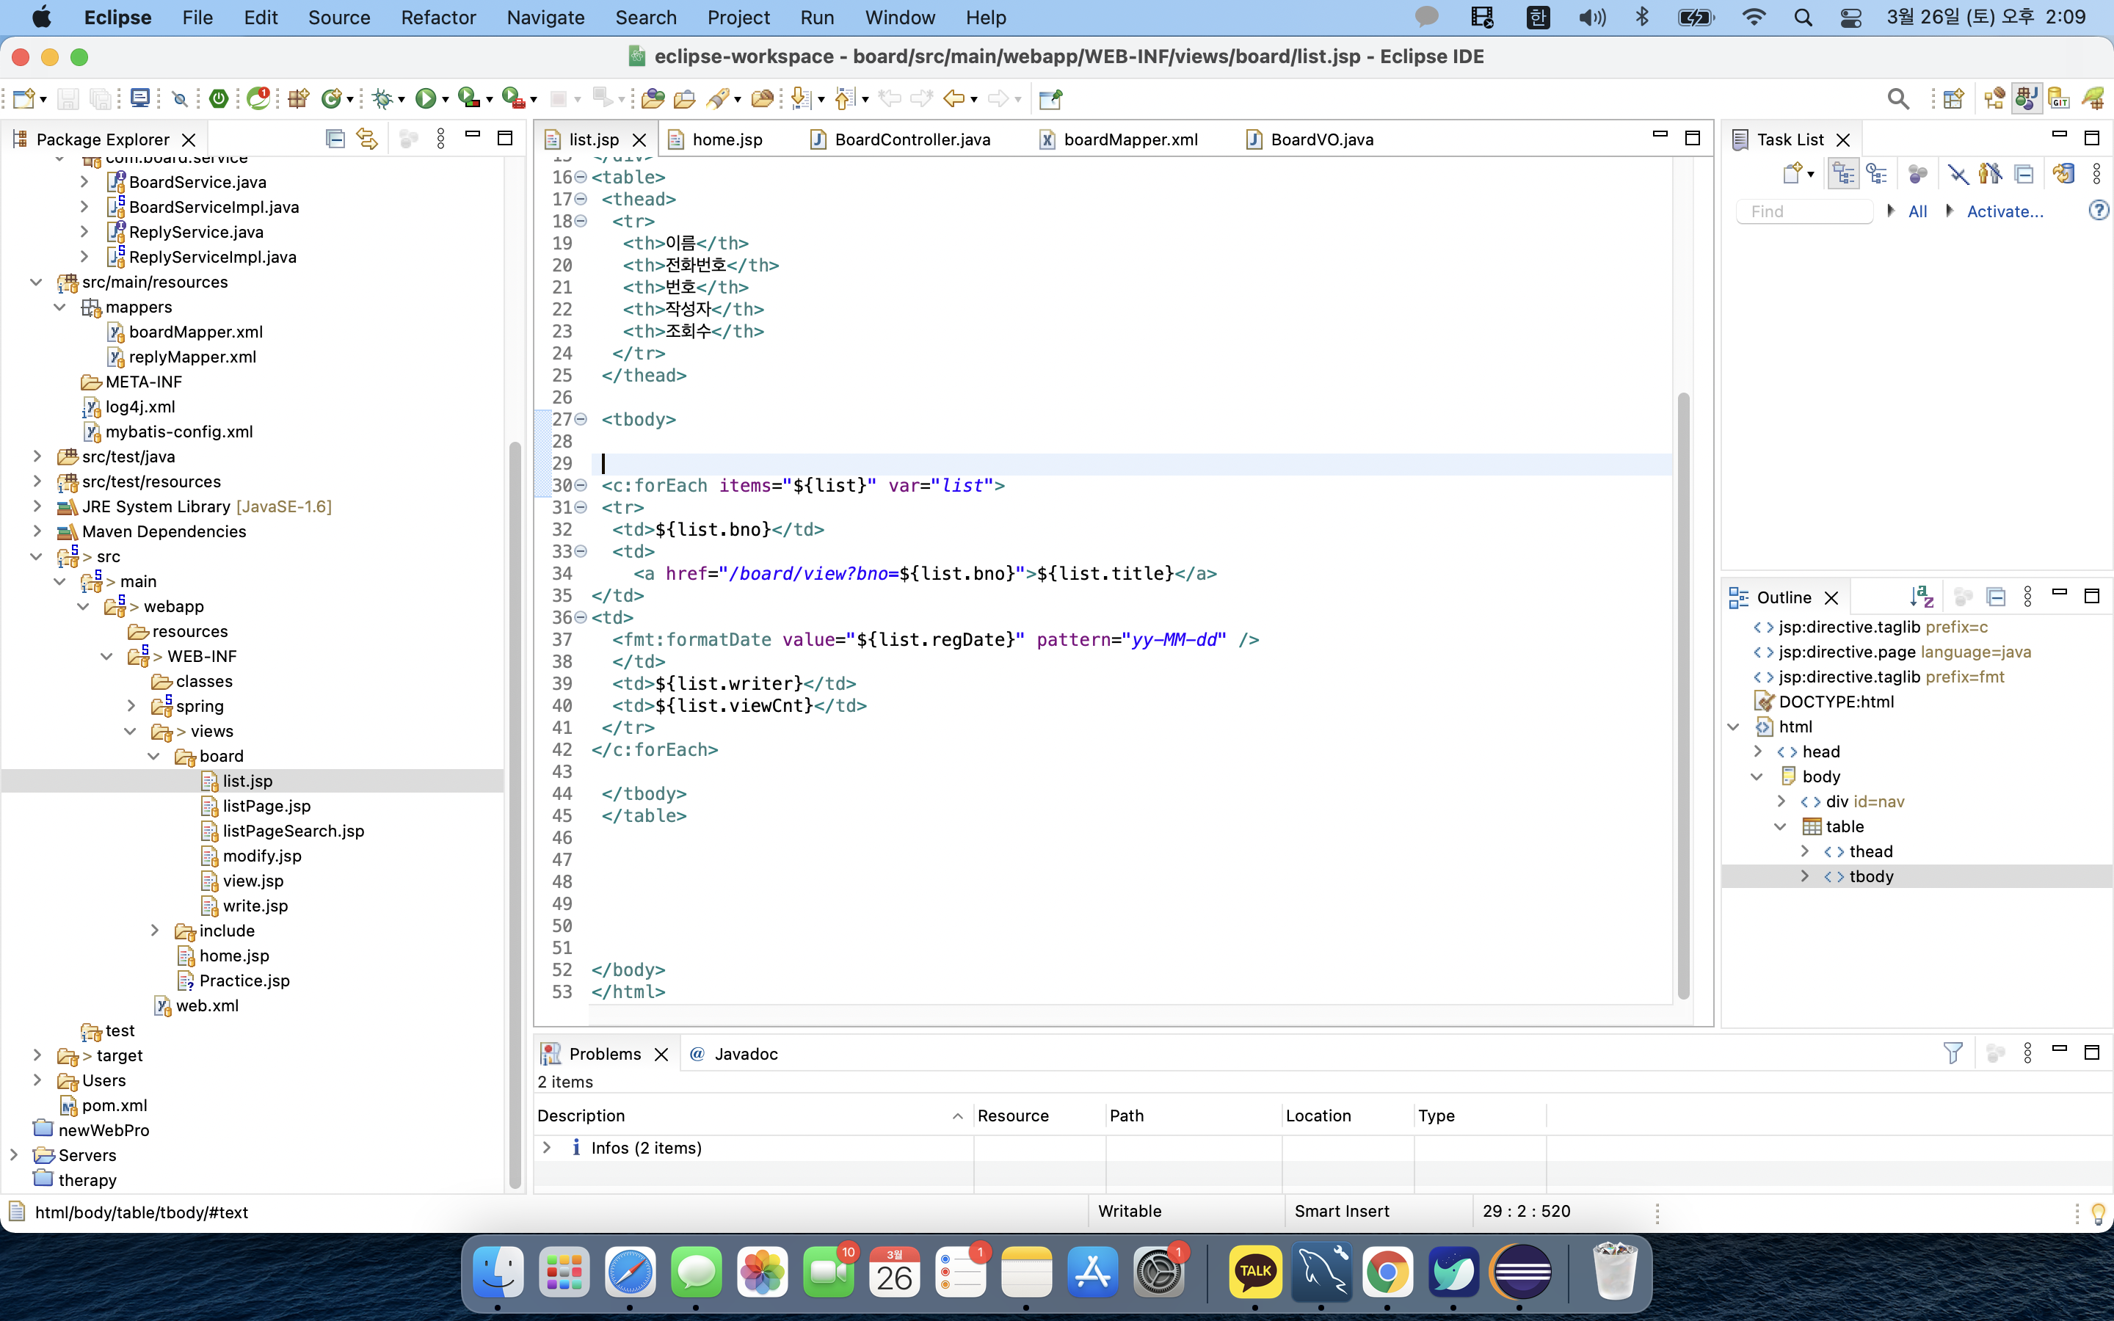
Task: Click Collapse All in Package Explorer
Action: tap(335, 139)
